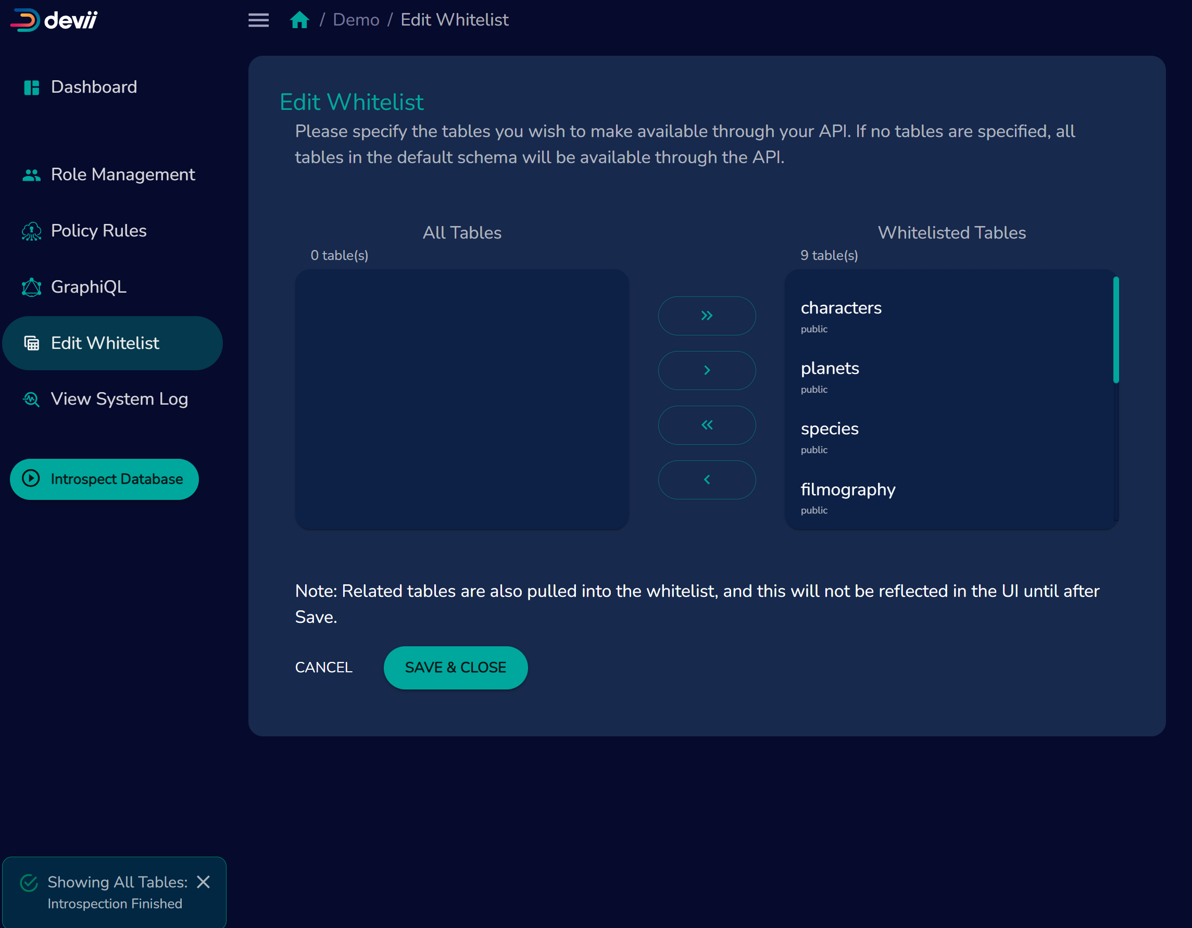The width and height of the screenshot is (1192, 928).
Task: Click the home breadcrumb icon
Action: click(x=299, y=20)
